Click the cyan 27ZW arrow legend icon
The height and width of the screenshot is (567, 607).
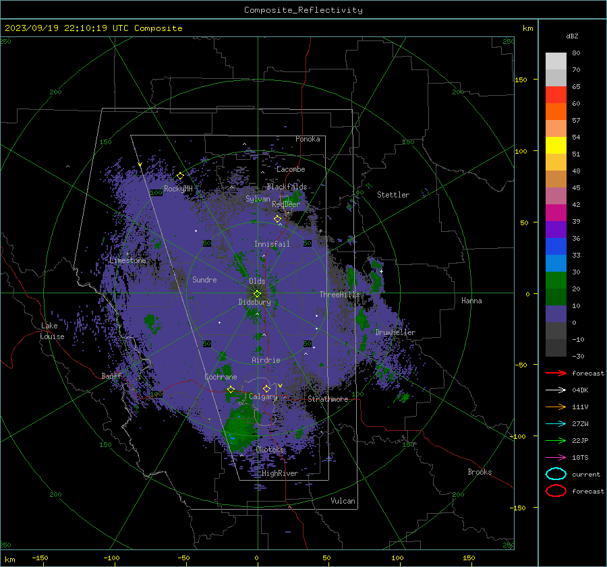point(556,424)
